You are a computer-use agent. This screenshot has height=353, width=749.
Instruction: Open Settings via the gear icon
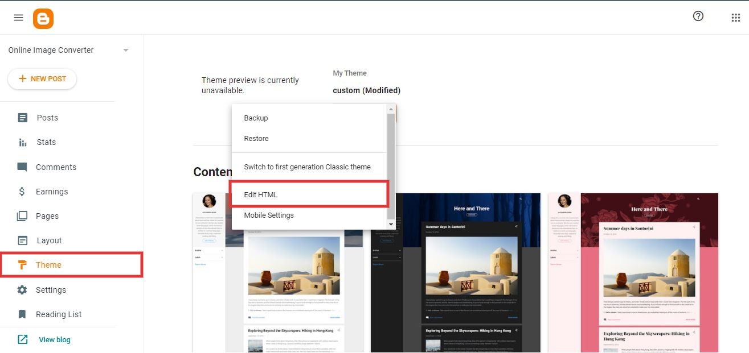pyautogui.click(x=22, y=289)
